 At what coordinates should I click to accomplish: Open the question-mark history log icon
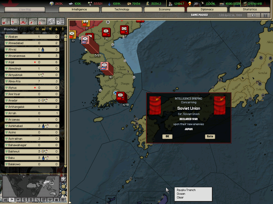pos(15,21)
